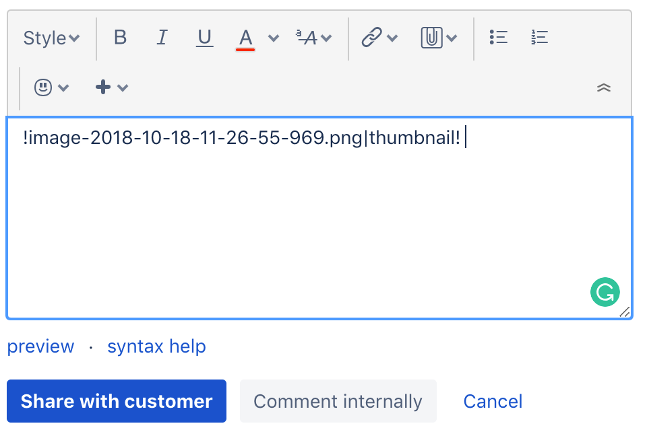
Task: Change the text color
Action: click(245, 38)
